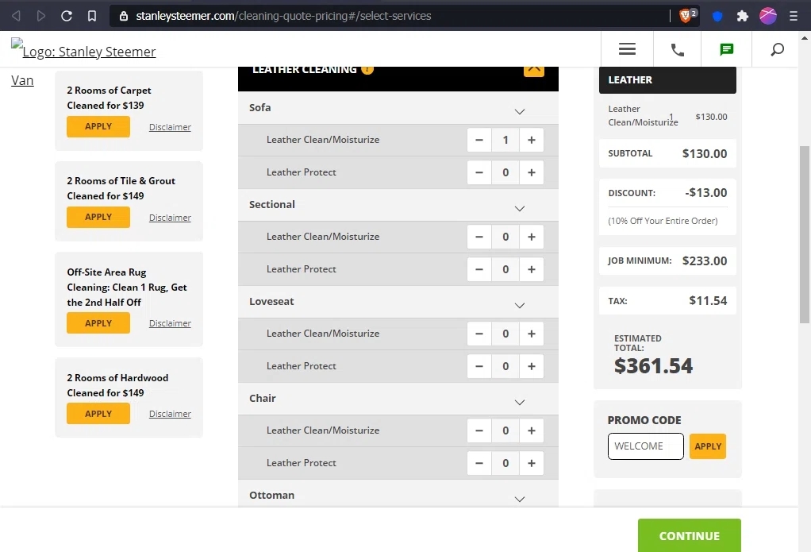Open the browser extensions puzzle icon
This screenshot has width=811, height=552.
click(742, 15)
